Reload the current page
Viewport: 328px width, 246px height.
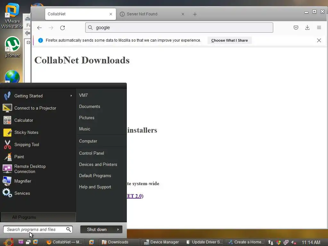62,28
